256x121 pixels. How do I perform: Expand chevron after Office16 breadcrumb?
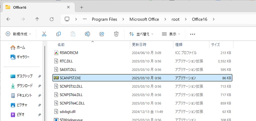(x=214, y=19)
